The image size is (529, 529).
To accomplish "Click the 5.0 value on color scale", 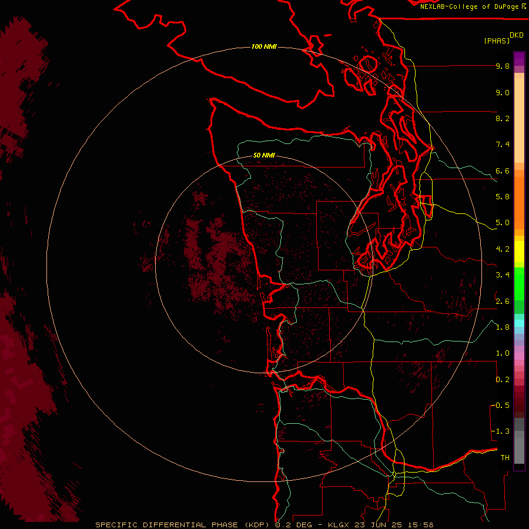I will coord(503,223).
